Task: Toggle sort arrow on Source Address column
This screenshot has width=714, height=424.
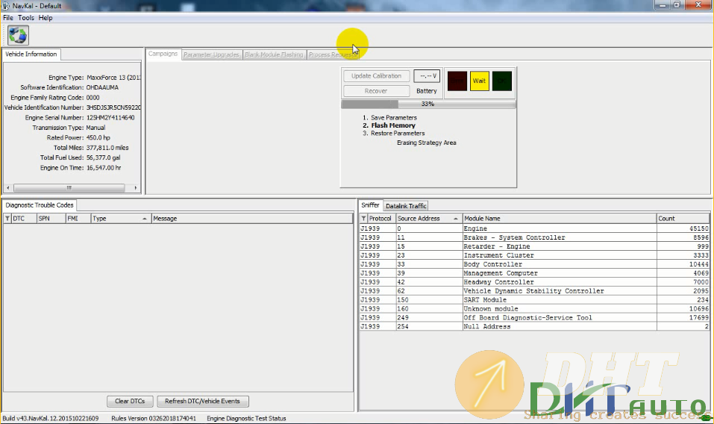Action: 455,219
